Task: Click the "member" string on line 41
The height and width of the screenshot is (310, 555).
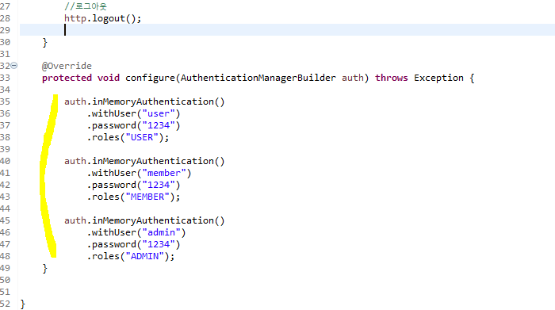Action: pos(164,173)
